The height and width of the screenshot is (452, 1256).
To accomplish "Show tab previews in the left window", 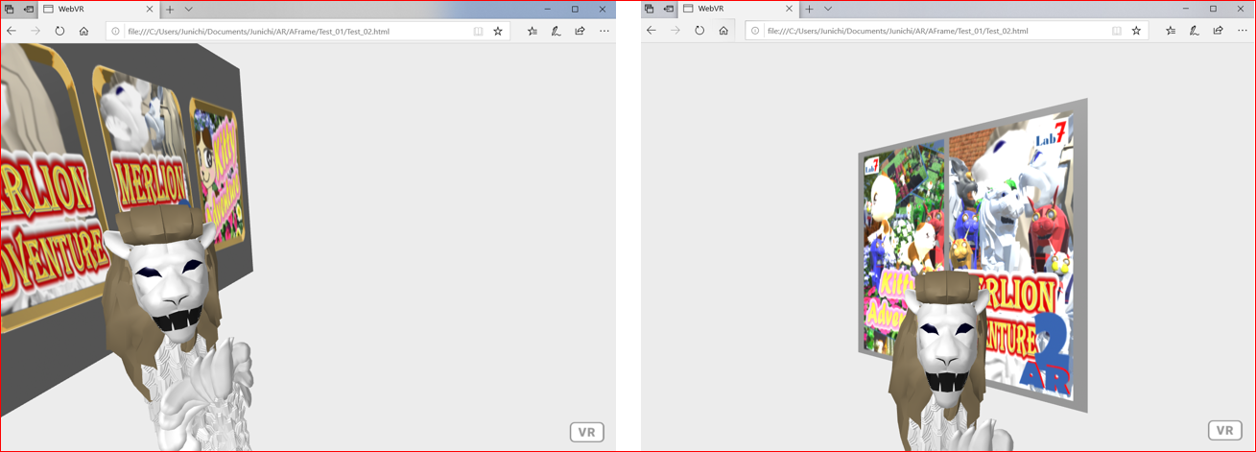I will [x=188, y=9].
